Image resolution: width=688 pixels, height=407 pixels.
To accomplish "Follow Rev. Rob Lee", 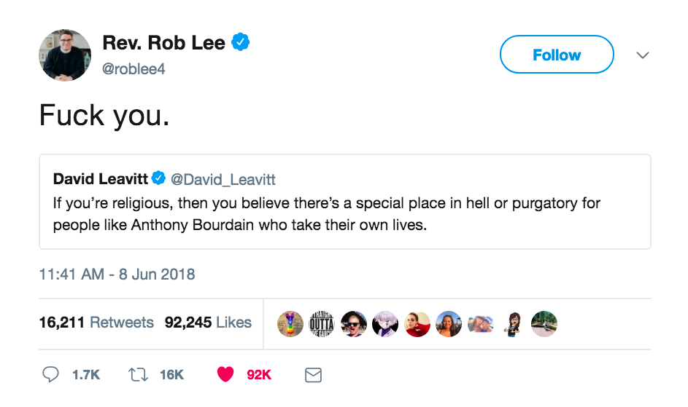I will [x=557, y=55].
